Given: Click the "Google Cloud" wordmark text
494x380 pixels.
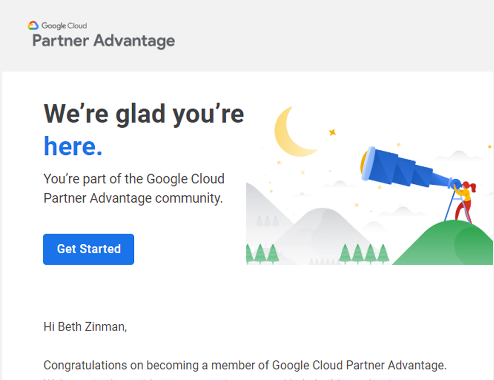Looking at the screenshot, I should click(x=64, y=25).
